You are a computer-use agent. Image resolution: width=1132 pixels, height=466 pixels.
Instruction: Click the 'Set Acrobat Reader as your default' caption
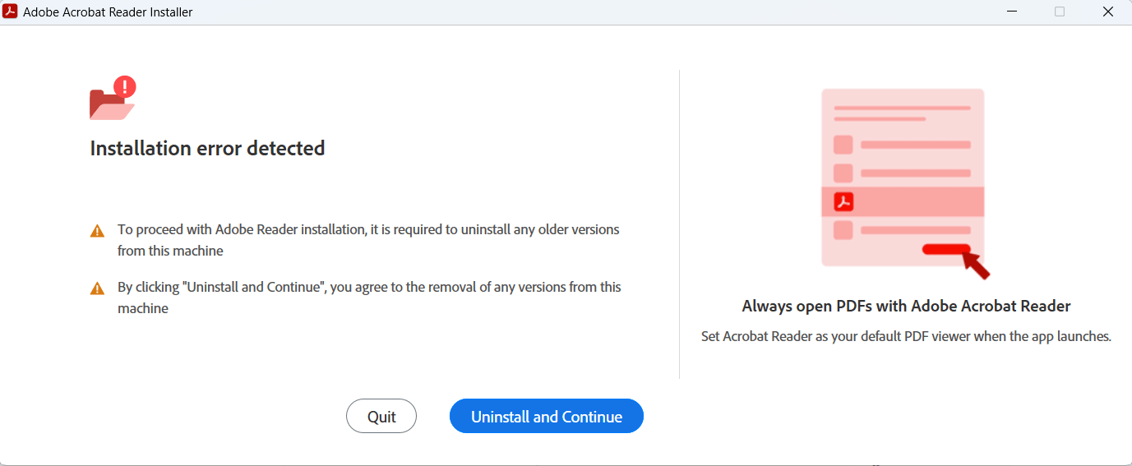tap(906, 337)
